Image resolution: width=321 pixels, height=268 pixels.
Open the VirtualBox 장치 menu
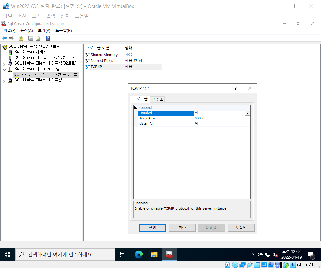pos(65,16)
